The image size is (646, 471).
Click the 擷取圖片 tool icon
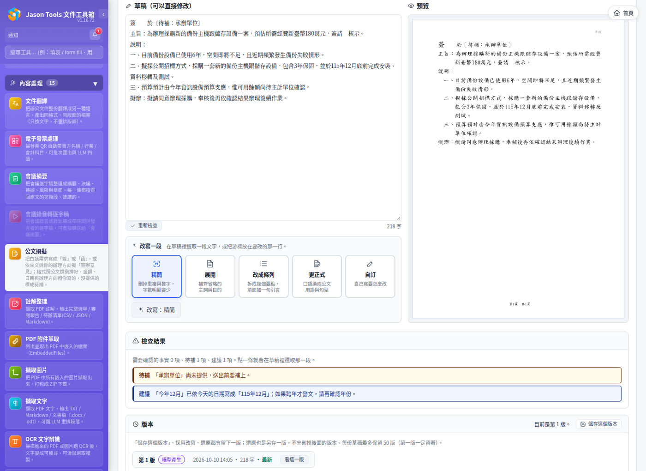pyautogui.click(x=15, y=373)
